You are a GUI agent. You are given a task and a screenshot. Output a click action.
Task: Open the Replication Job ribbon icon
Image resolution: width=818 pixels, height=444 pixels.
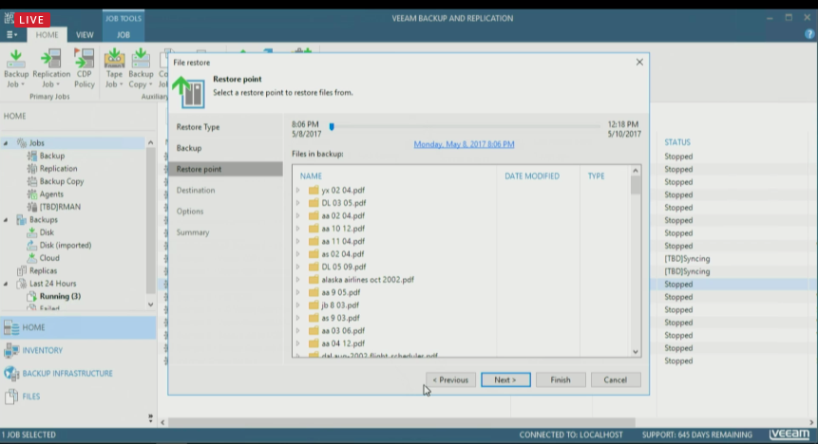coord(51,65)
